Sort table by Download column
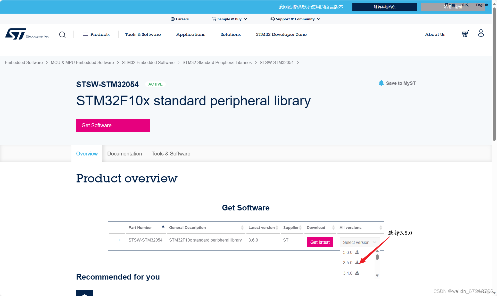497x296 pixels. coord(333,228)
